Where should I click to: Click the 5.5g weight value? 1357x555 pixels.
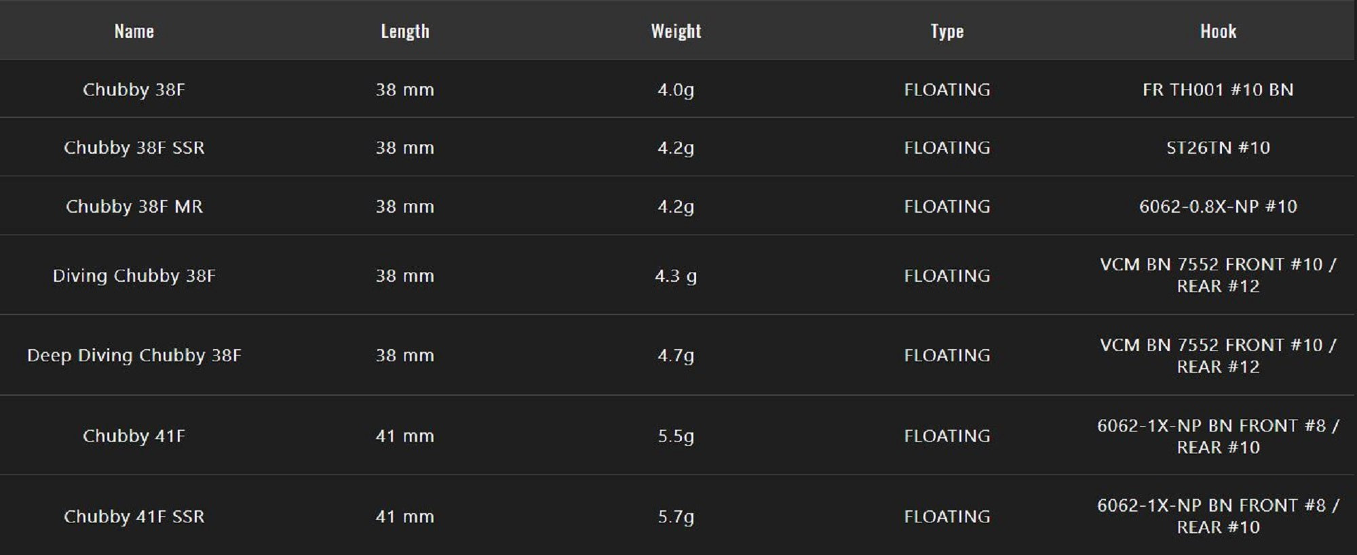click(676, 436)
